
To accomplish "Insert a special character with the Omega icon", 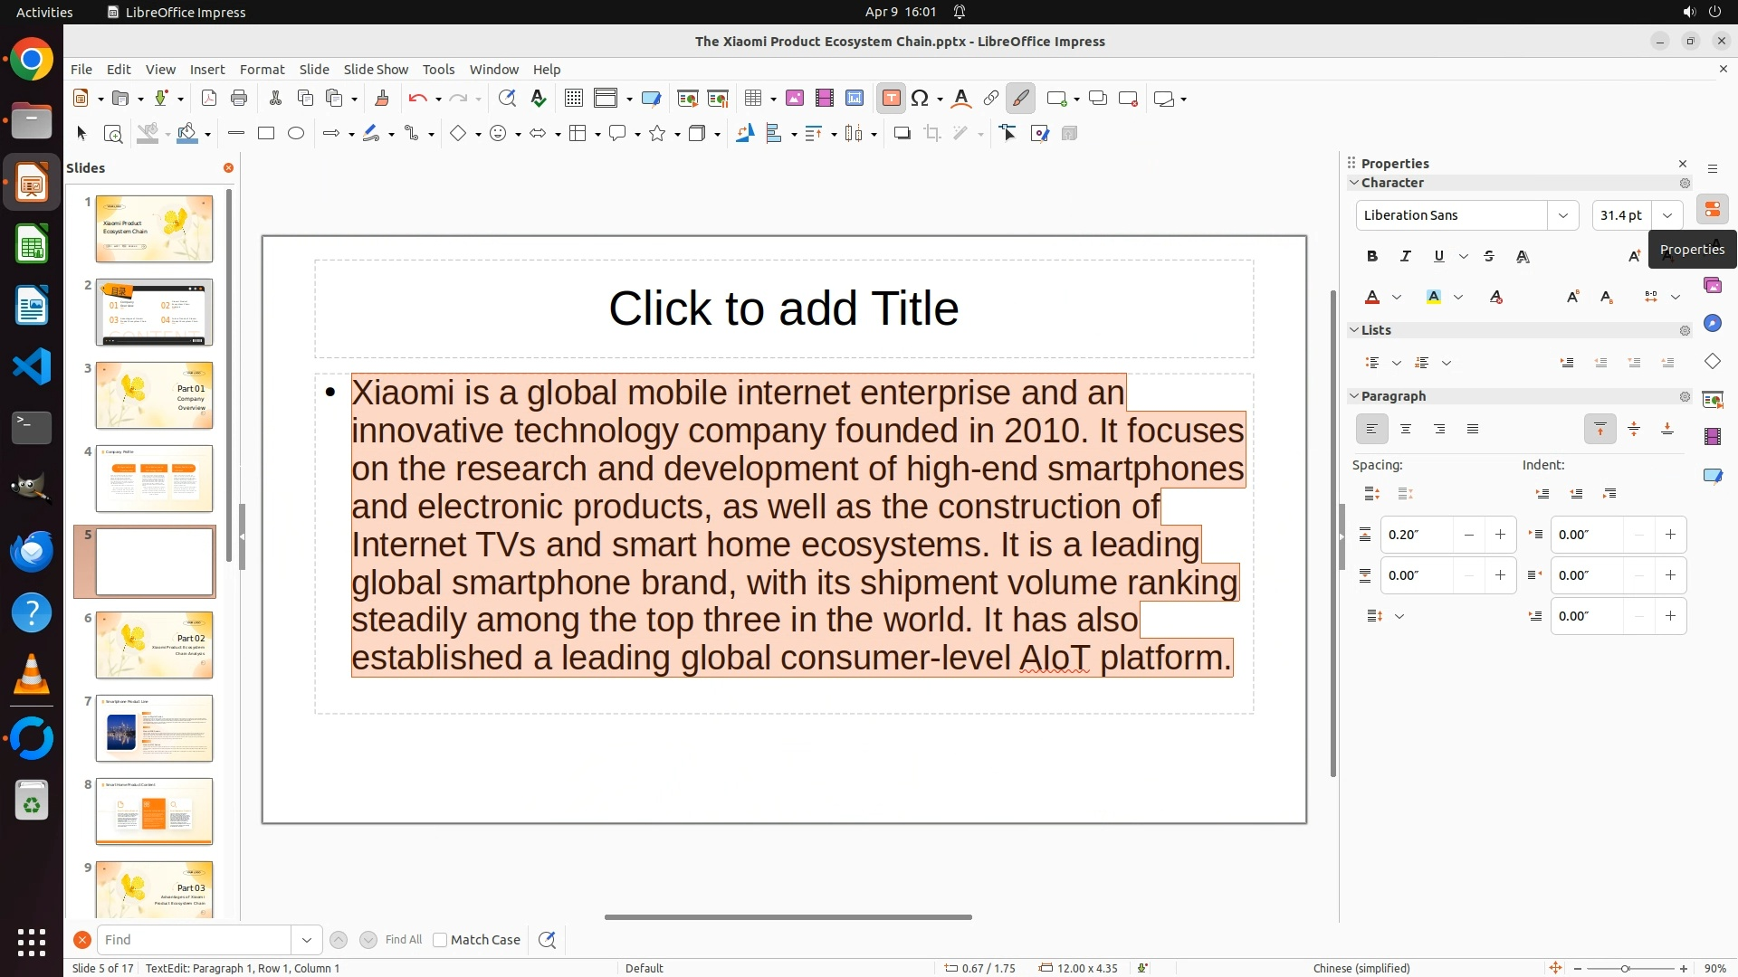I will [x=920, y=99].
